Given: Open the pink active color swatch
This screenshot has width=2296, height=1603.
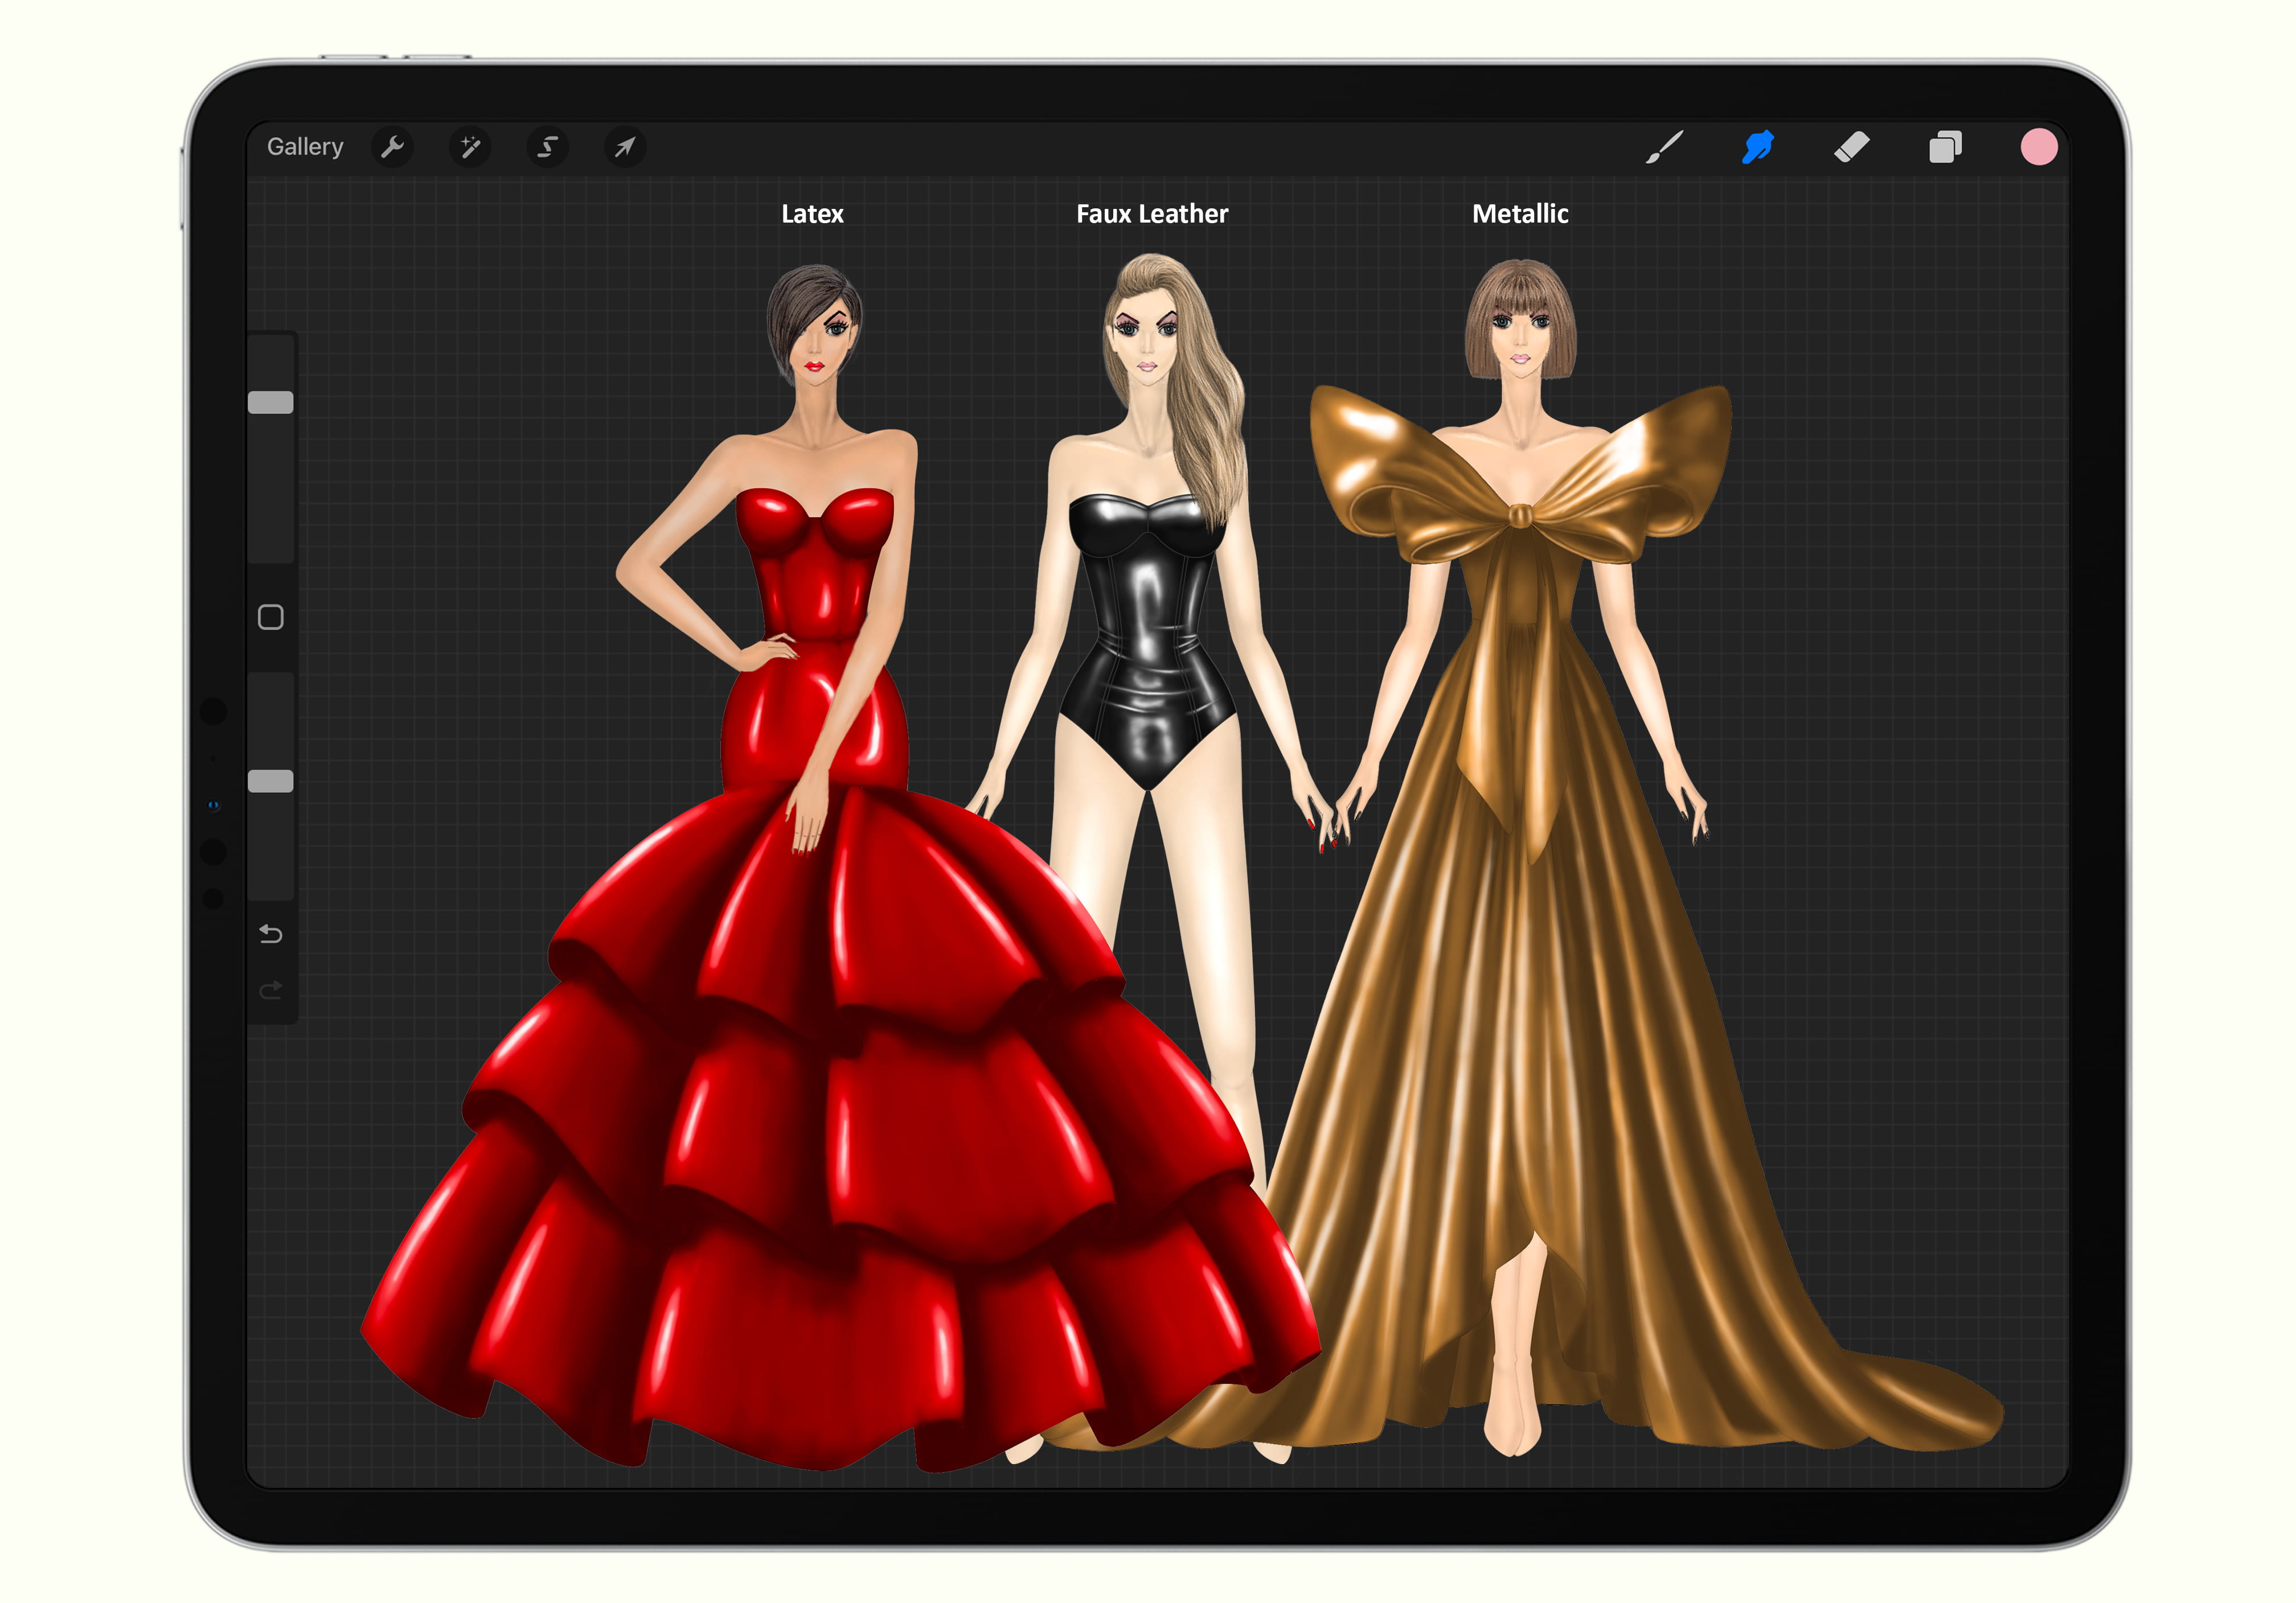Looking at the screenshot, I should [x=2039, y=147].
